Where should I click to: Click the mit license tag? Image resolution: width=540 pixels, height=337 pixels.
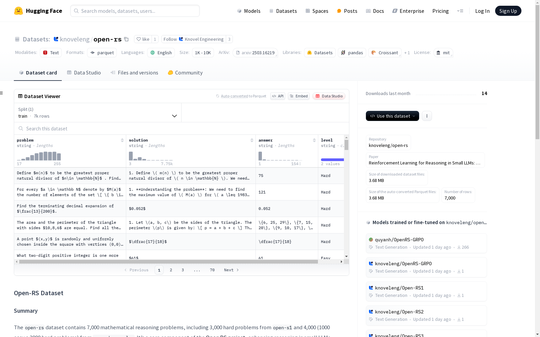[443, 53]
